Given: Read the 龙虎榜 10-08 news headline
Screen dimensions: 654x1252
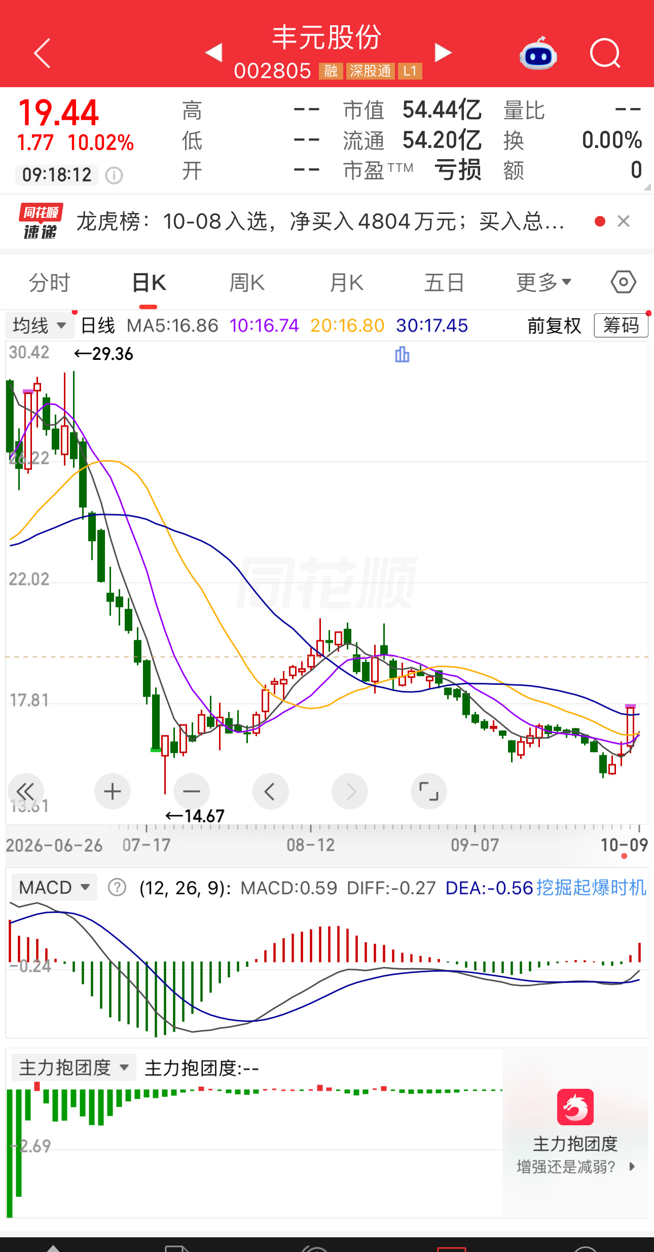Looking at the screenshot, I should click(320, 222).
